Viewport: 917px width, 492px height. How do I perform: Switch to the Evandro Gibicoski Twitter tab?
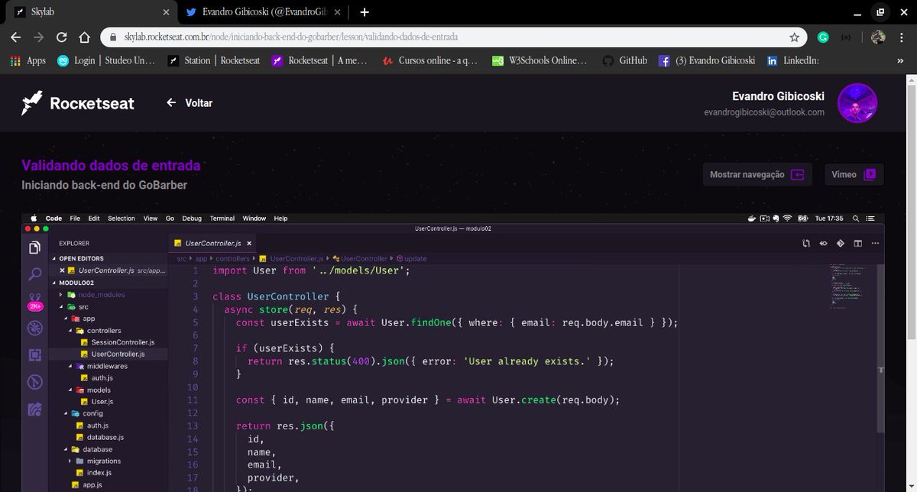pos(264,12)
